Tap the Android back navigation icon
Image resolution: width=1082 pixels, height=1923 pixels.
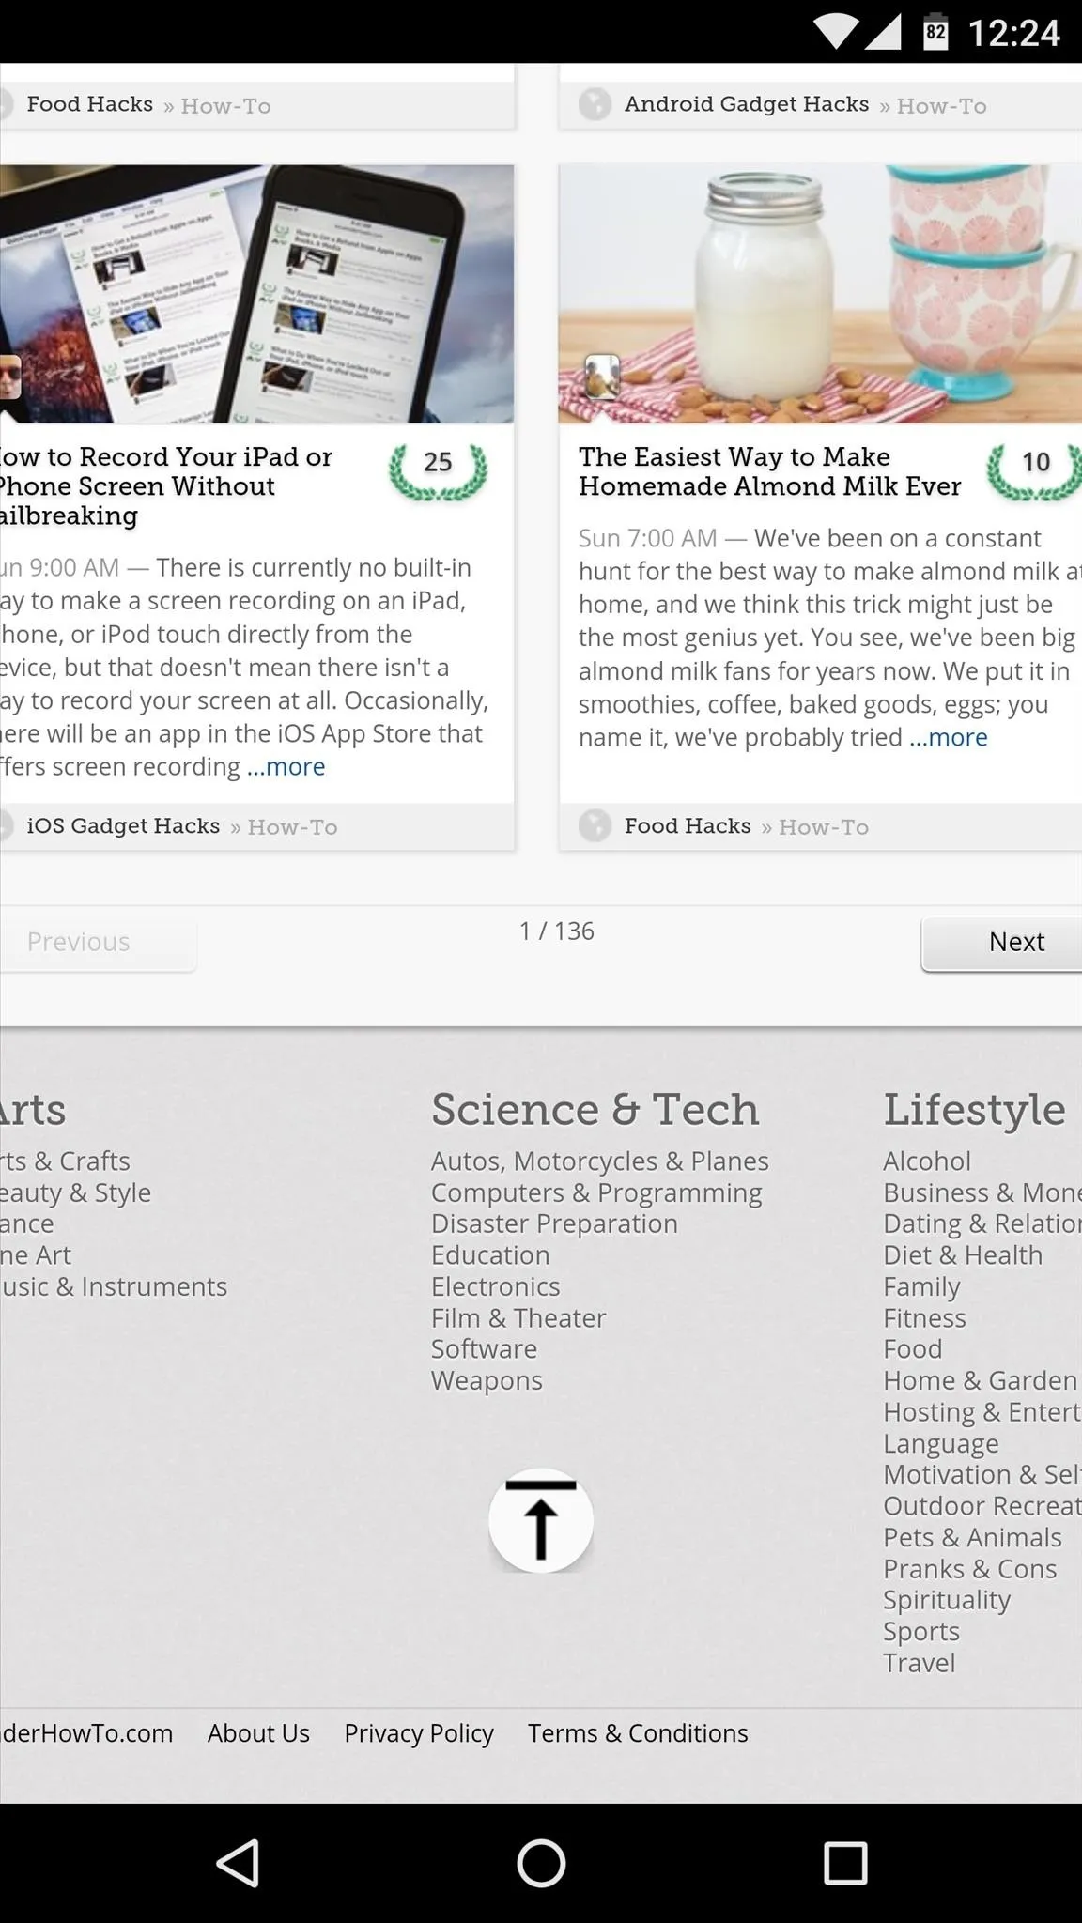click(x=238, y=1863)
